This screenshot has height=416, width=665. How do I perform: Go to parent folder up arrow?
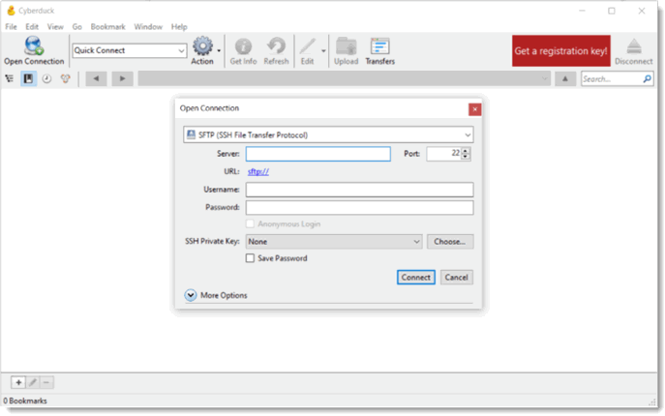point(565,78)
